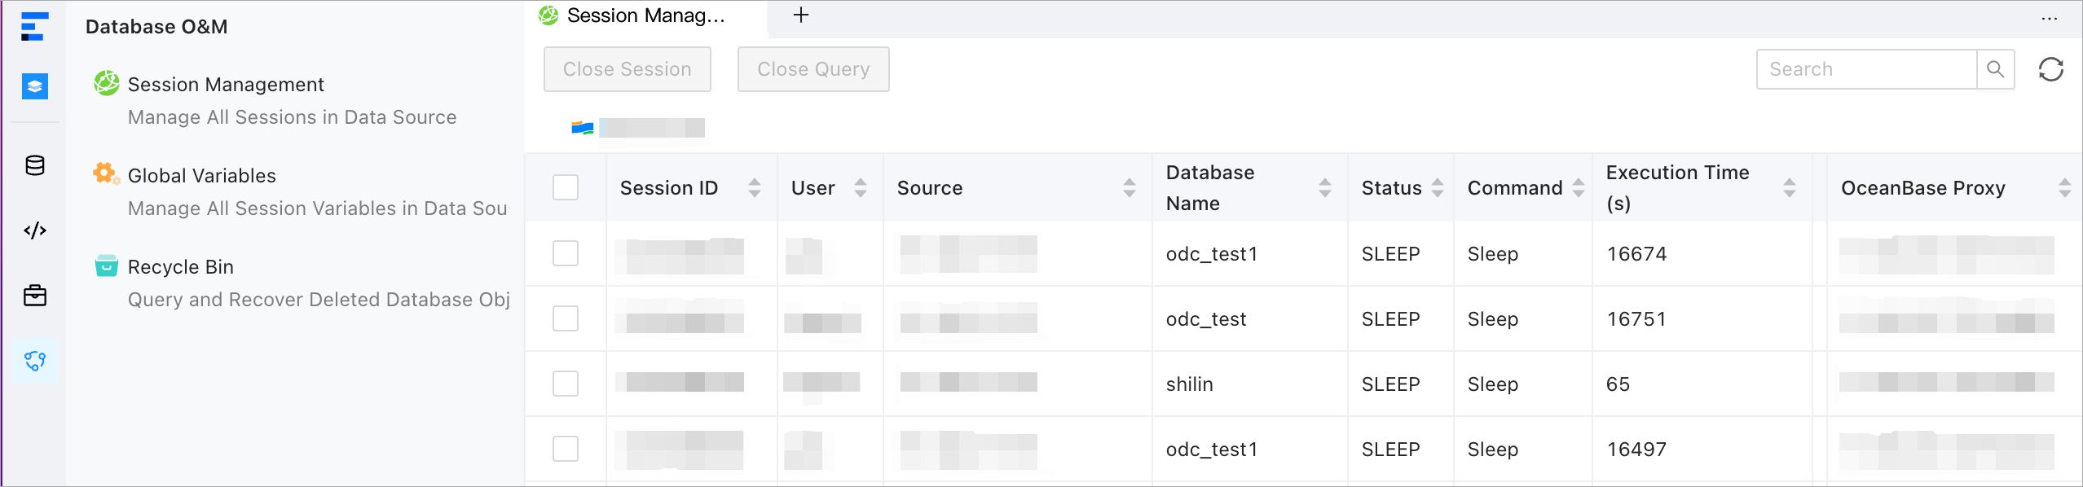2083x487 pixels.
Task: Click the Close Query button
Action: coord(813,69)
